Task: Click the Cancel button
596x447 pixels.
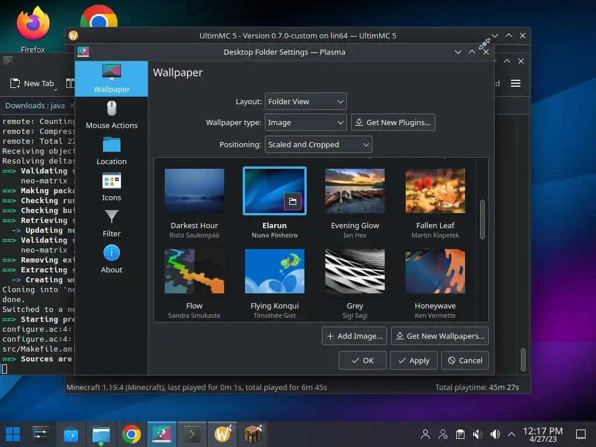Action: 465,360
